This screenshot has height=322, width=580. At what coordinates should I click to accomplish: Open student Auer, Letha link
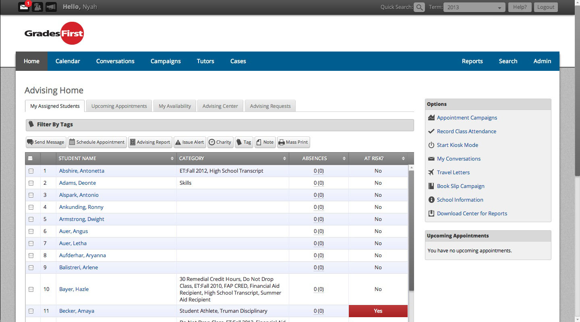point(73,244)
